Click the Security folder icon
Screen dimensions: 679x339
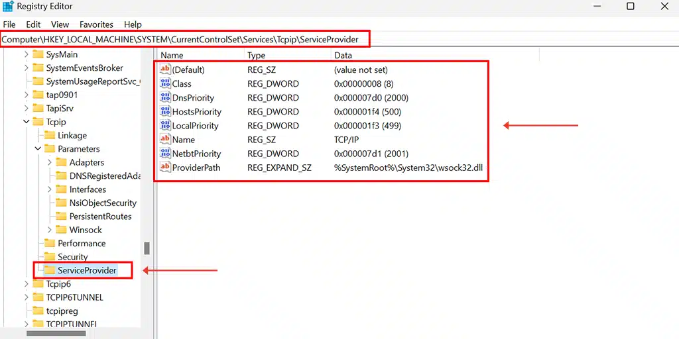[50, 257]
